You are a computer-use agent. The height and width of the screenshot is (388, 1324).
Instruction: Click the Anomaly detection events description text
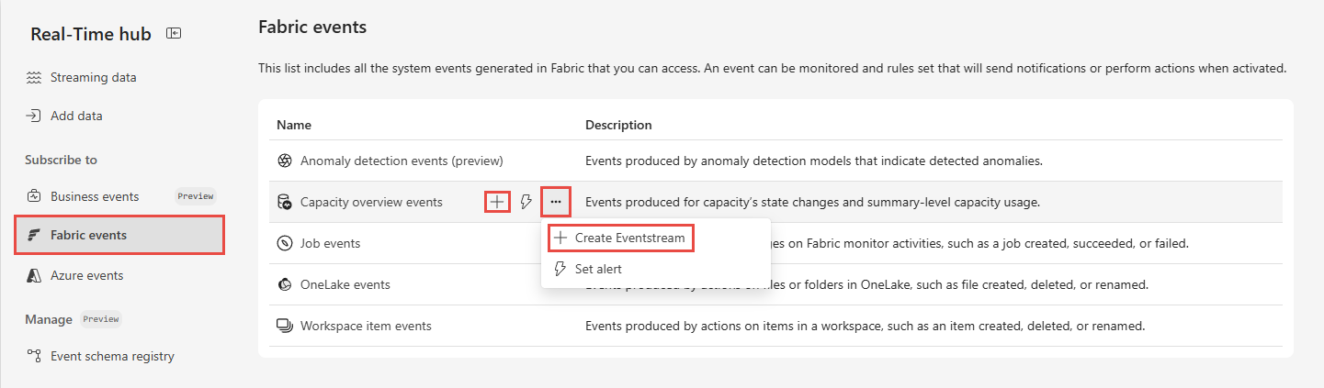[x=814, y=161]
